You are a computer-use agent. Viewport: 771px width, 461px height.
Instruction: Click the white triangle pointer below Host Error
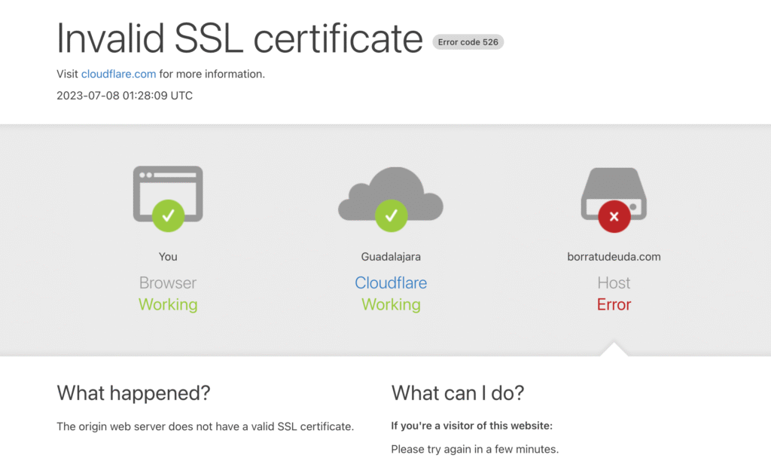click(x=614, y=350)
